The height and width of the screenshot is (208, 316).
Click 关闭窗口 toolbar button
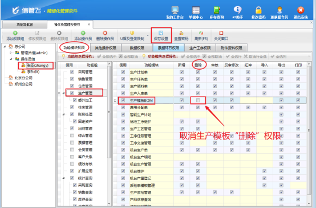221,36
